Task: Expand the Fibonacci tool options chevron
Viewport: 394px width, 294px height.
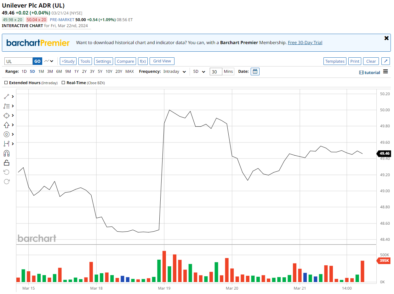Action: 13,106
